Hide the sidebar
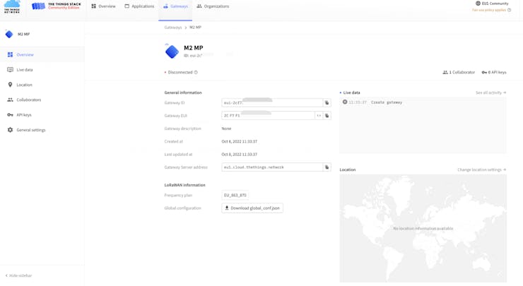523x286 pixels. (19, 275)
